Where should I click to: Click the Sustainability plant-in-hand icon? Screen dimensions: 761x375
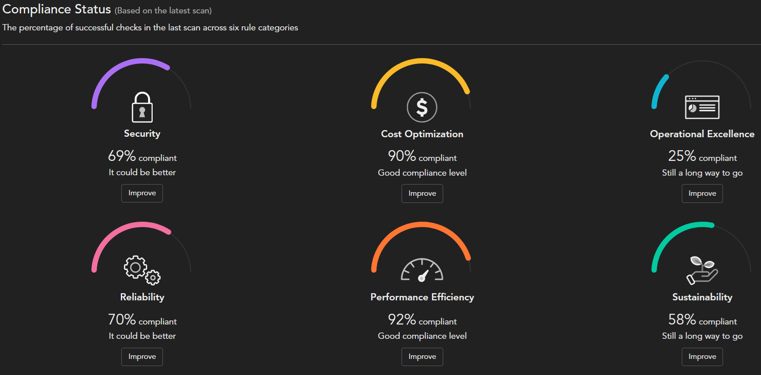click(x=702, y=270)
